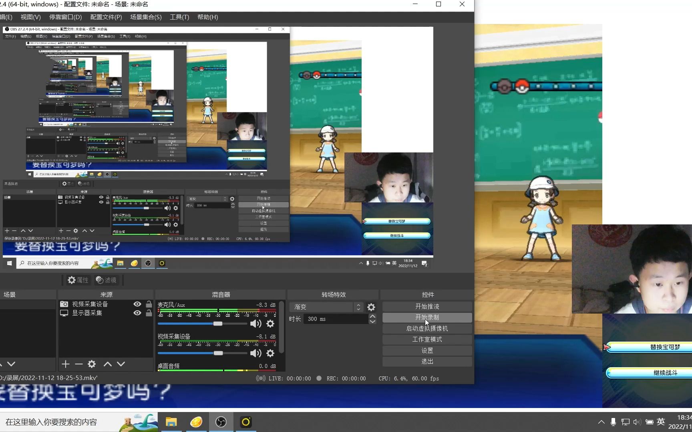This screenshot has height=432, width=692.
Task: Open OBS 设置 button in 控件 panel
Action: (427, 350)
